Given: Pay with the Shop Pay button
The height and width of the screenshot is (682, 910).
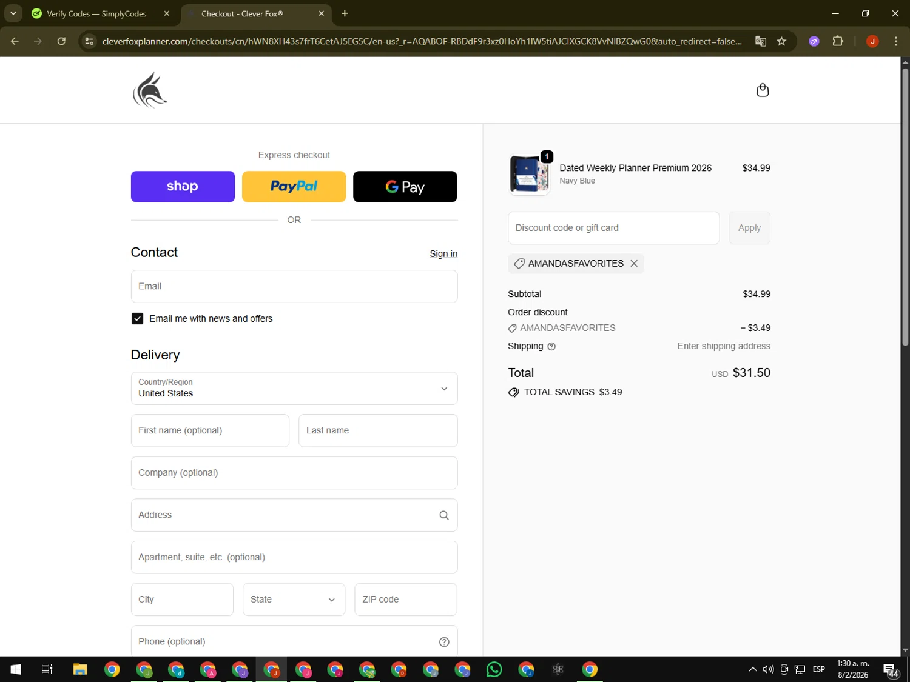Looking at the screenshot, I should point(183,187).
